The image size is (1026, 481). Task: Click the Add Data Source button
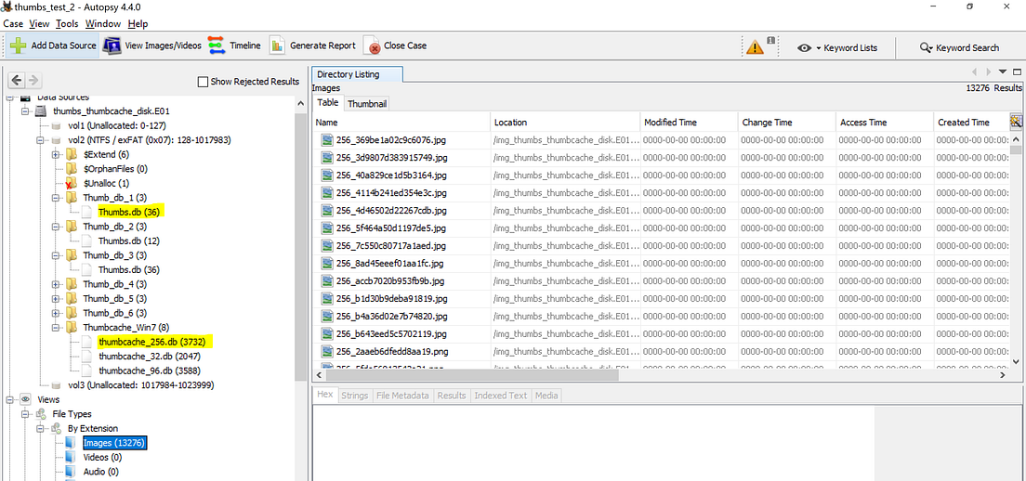pos(53,45)
